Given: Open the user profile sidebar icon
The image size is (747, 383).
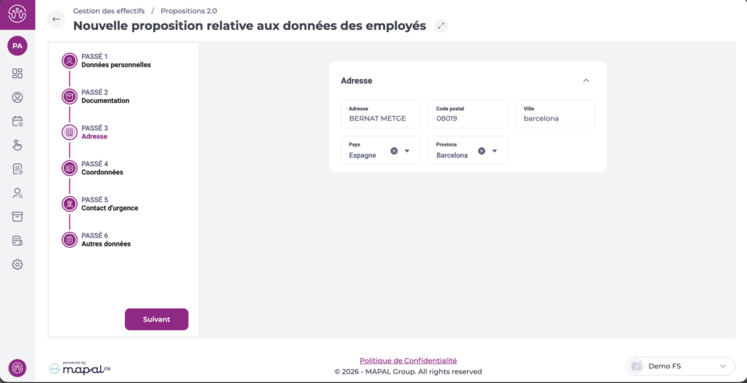Looking at the screenshot, I should (18, 97).
